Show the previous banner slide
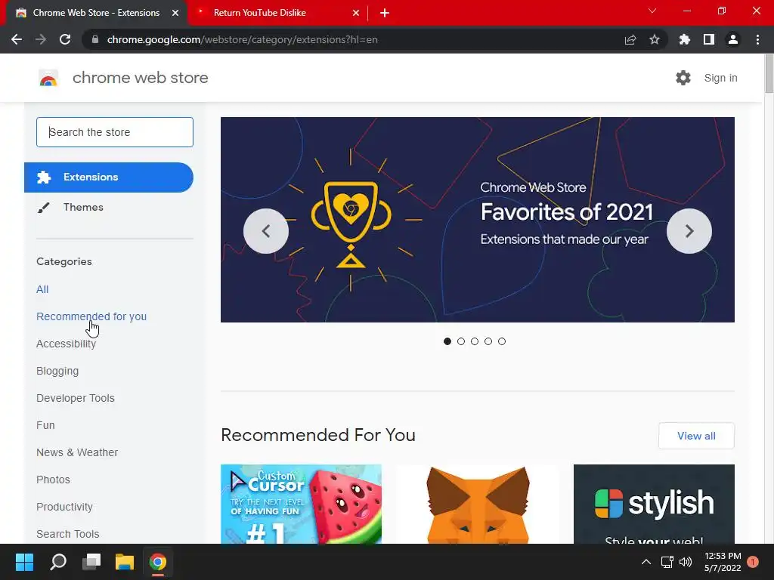 [x=266, y=231]
